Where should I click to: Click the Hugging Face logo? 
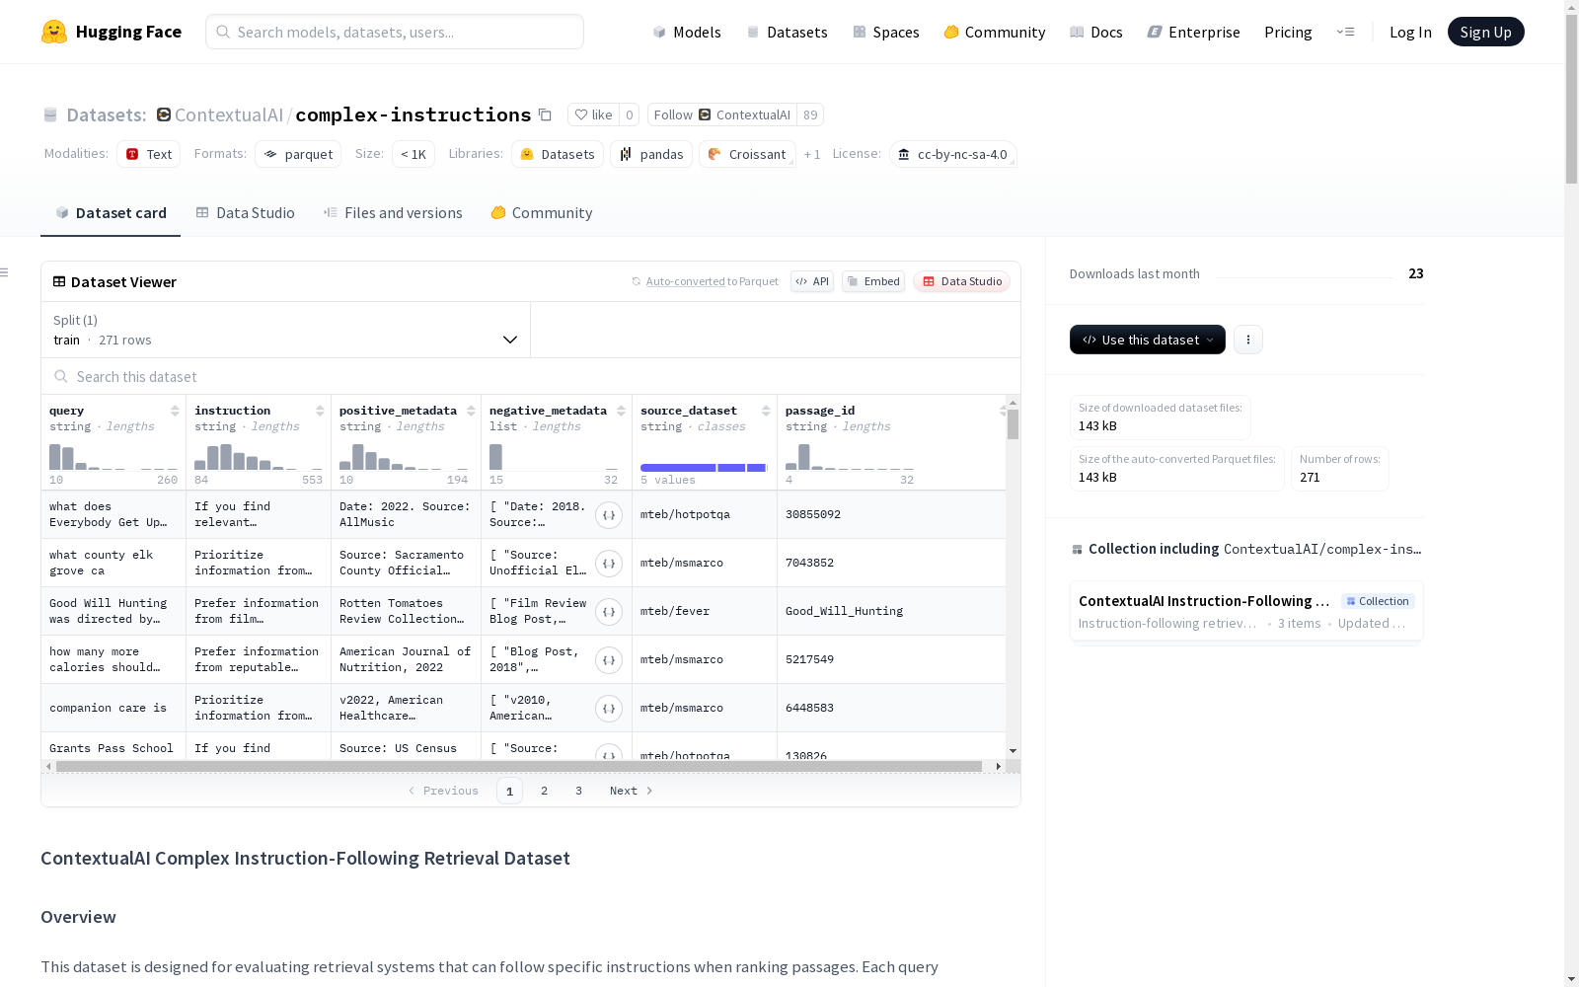112,32
